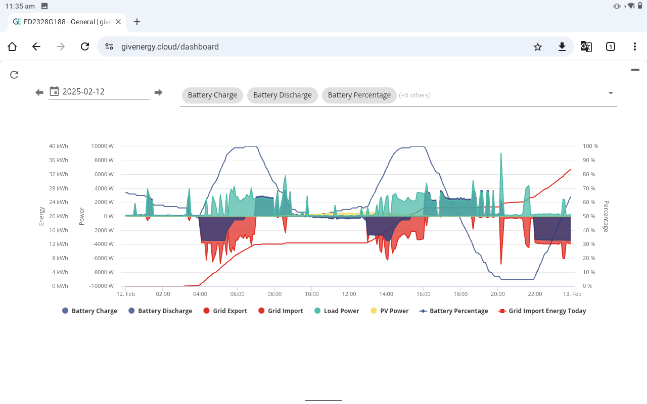Expand the data series selector dropdown arrow
647x404 pixels.
coord(611,93)
